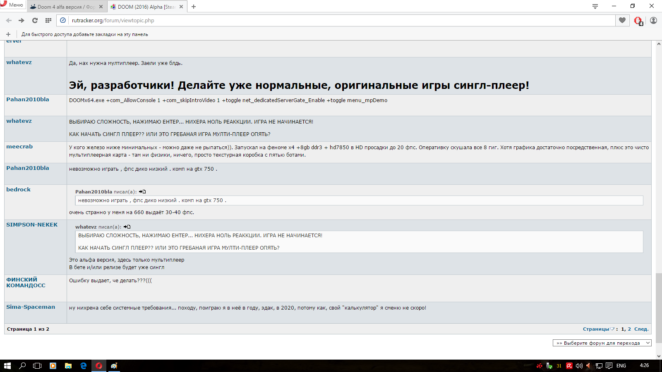This screenshot has height=372, width=662.
Task: Open Windows File Explorer from taskbar
Action: (x=68, y=366)
